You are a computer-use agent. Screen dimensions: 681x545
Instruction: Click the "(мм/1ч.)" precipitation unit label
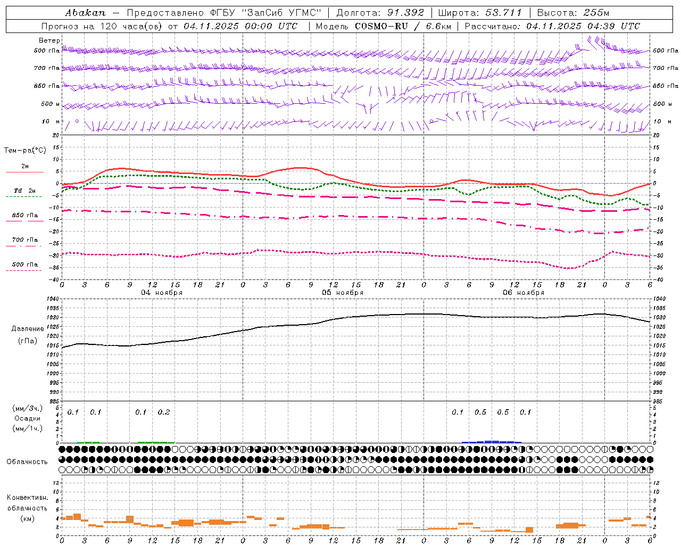pyautogui.click(x=28, y=428)
